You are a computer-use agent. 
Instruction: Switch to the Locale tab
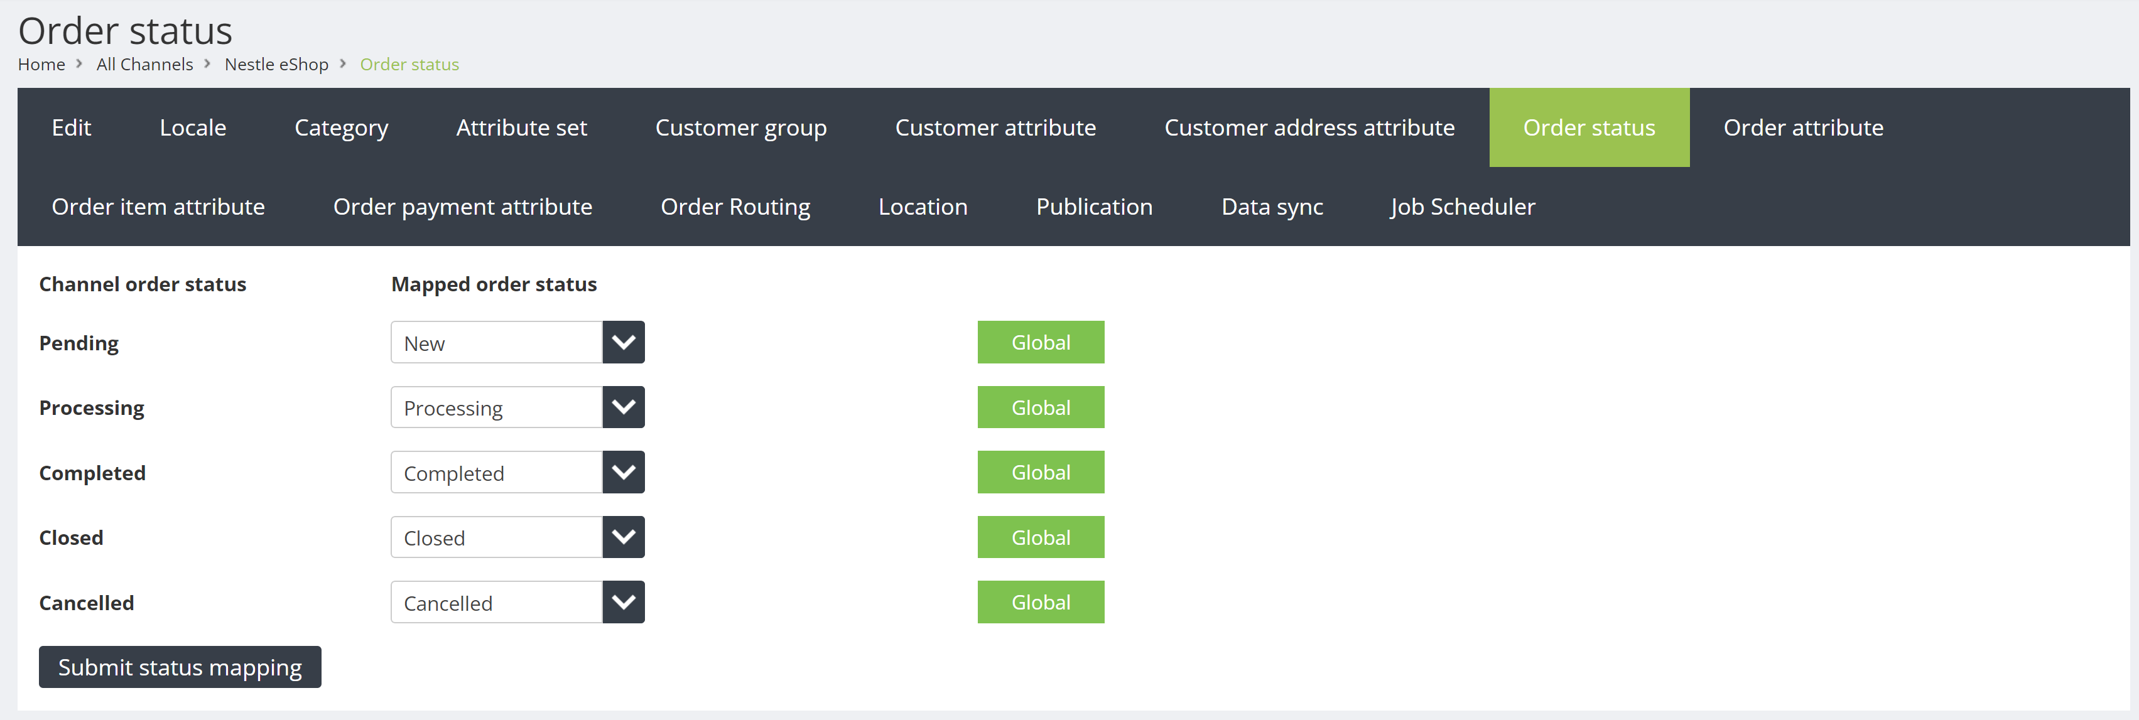[193, 128]
